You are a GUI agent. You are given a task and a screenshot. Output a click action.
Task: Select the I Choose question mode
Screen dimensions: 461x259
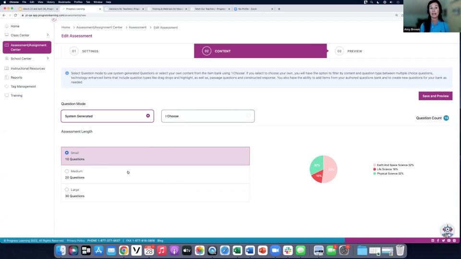click(x=208, y=116)
